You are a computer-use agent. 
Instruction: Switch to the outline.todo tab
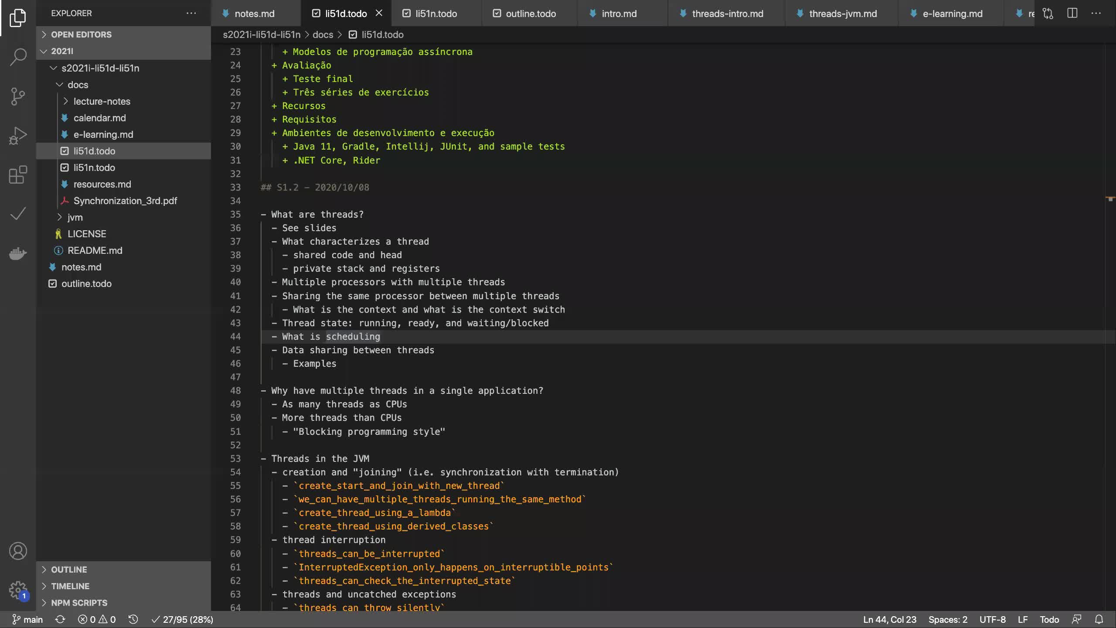pos(529,14)
